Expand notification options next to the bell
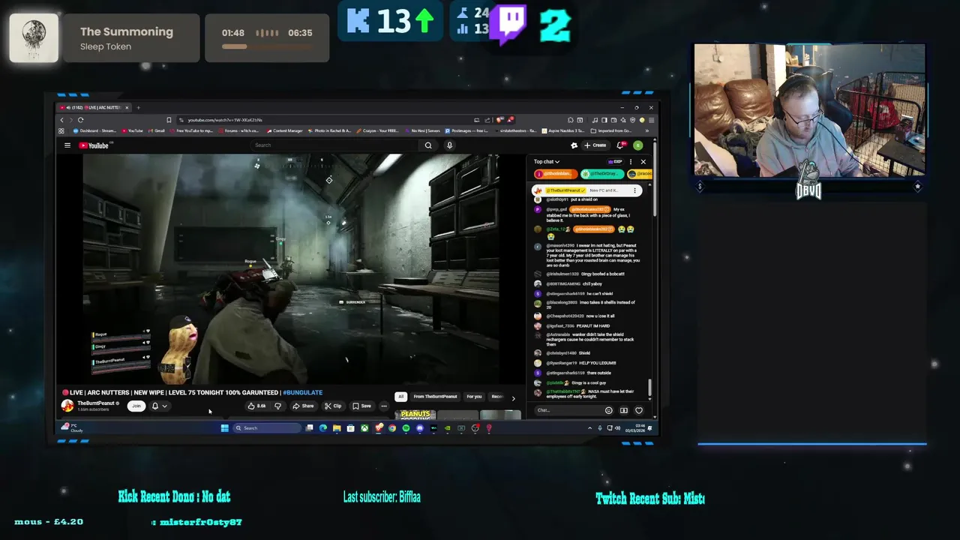 point(164,406)
